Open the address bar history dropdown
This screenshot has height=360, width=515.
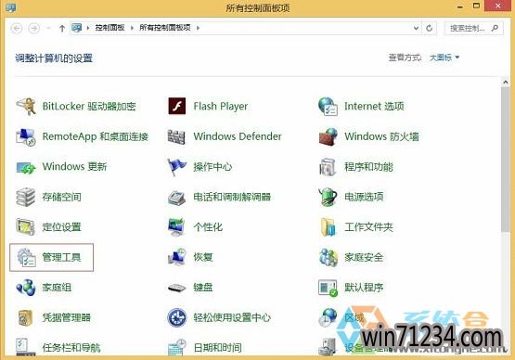(416, 28)
